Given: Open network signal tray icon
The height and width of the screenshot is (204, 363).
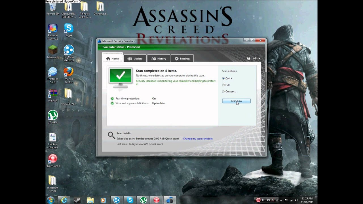Looking at the screenshot, I should [292, 200].
